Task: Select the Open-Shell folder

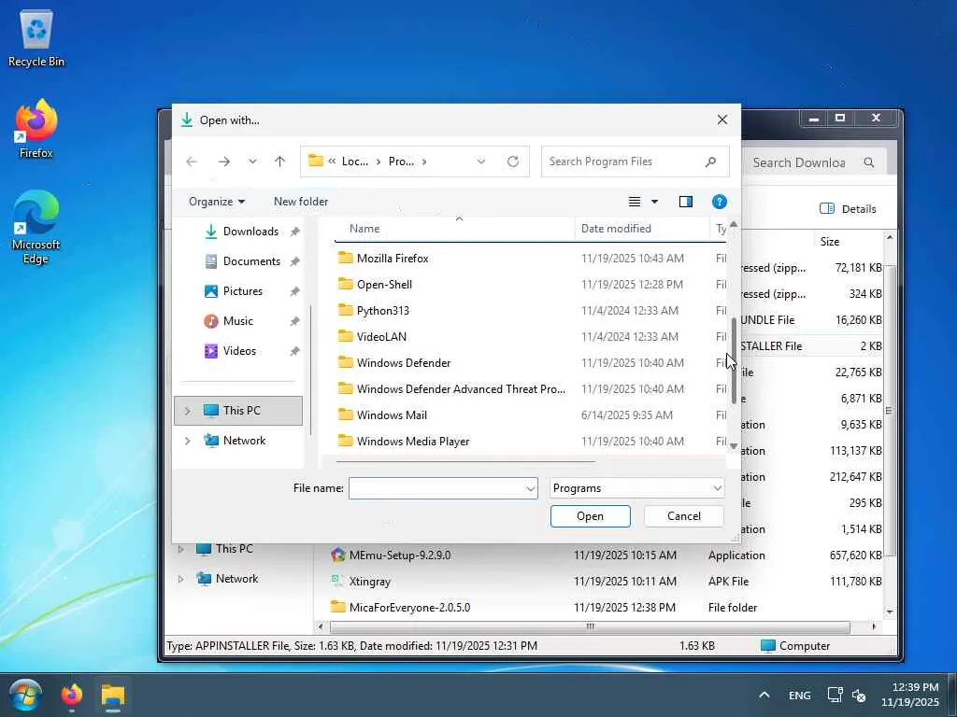Action: pyautogui.click(x=384, y=285)
